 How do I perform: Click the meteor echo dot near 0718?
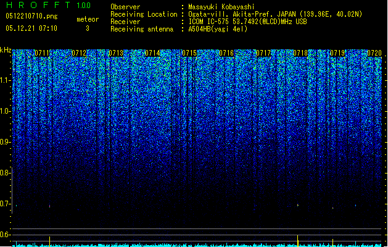click(x=298, y=205)
